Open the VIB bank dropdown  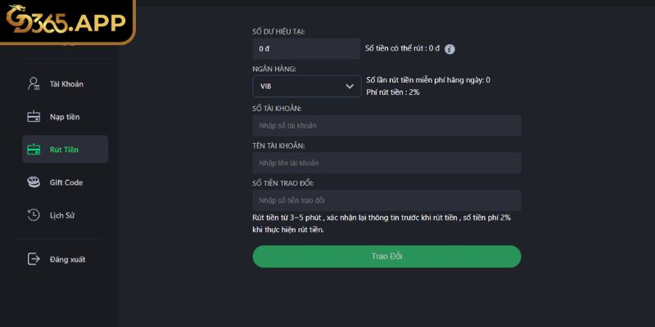(x=306, y=86)
